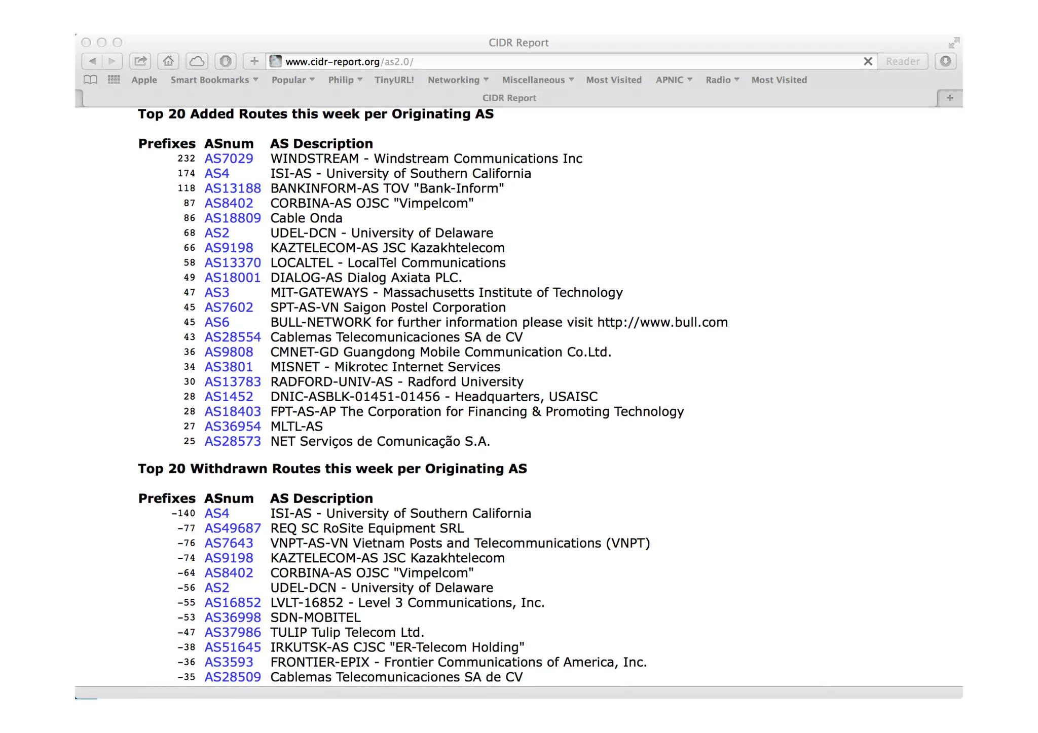Add bookmark with the plus button
Screen dimensions: 1038x733
254,61
